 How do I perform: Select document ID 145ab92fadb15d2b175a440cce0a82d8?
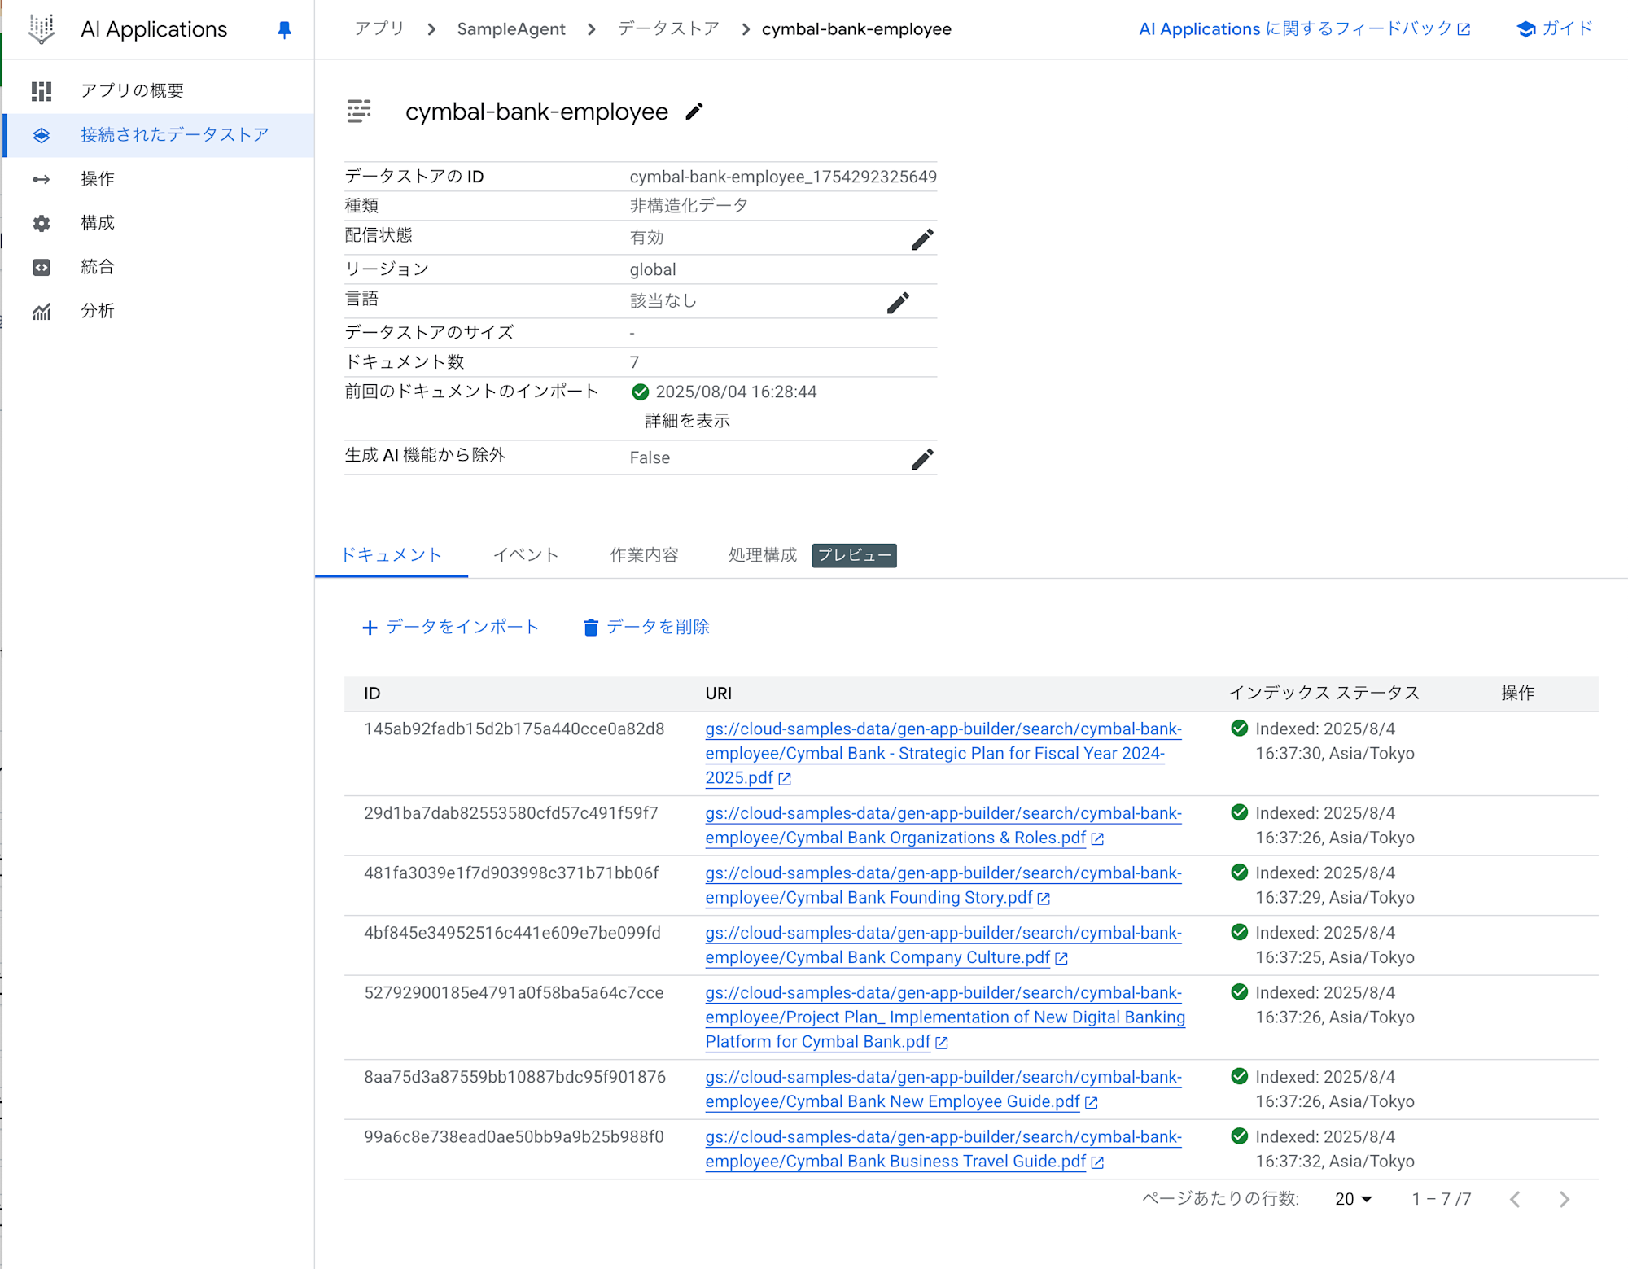coord(514,729)
